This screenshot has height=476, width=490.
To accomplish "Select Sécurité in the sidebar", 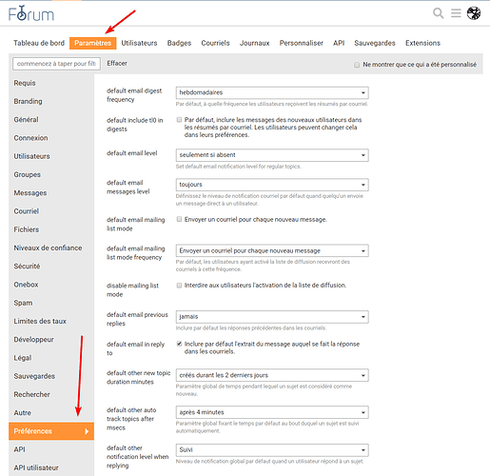I will [27, 267].
